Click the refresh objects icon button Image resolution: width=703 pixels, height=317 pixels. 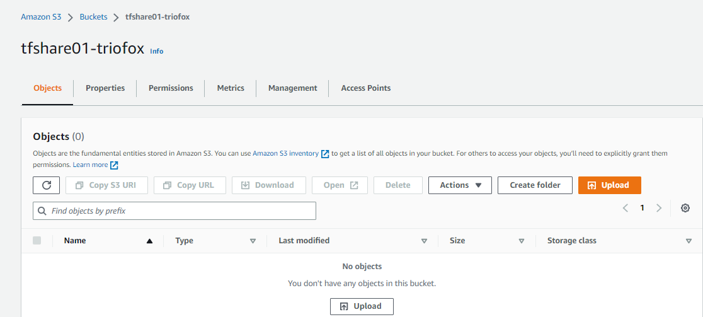click(x=47, y=185)
